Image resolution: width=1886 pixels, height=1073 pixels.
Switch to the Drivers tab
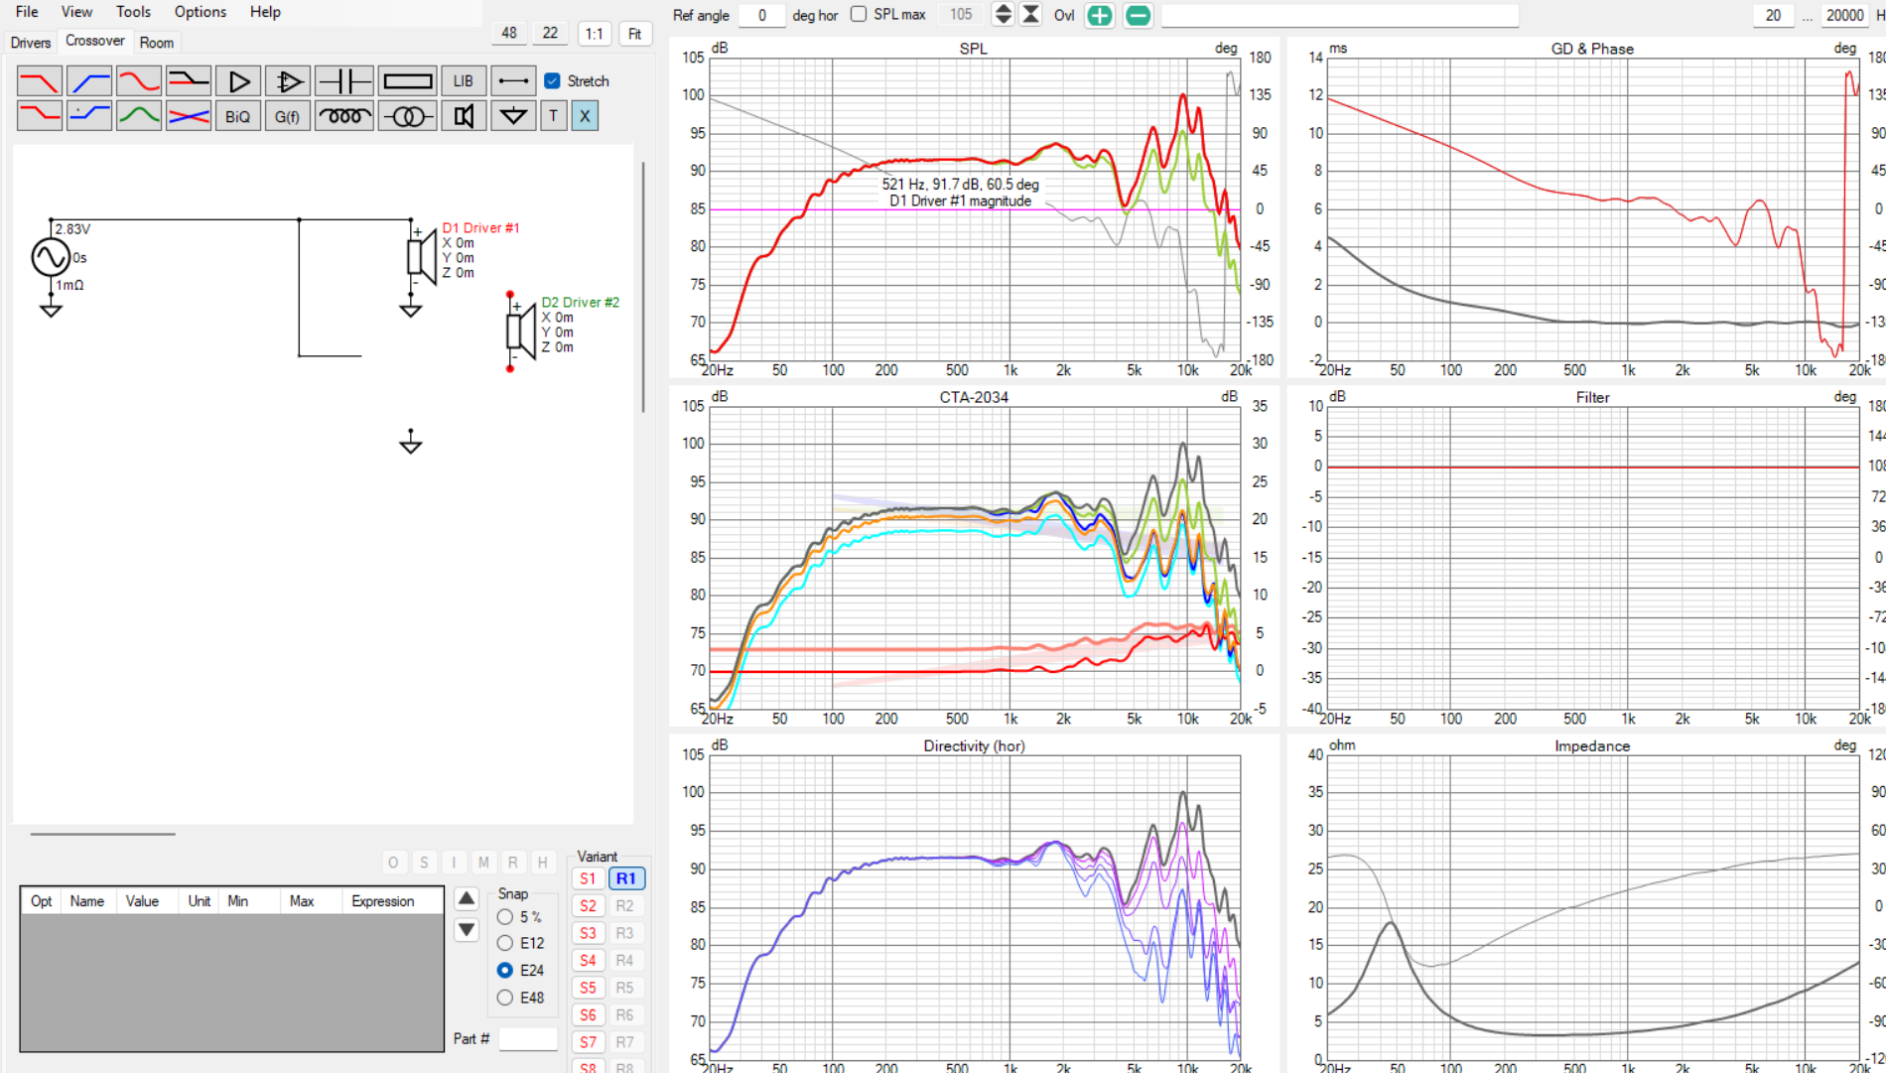click(x=31, y=43)
